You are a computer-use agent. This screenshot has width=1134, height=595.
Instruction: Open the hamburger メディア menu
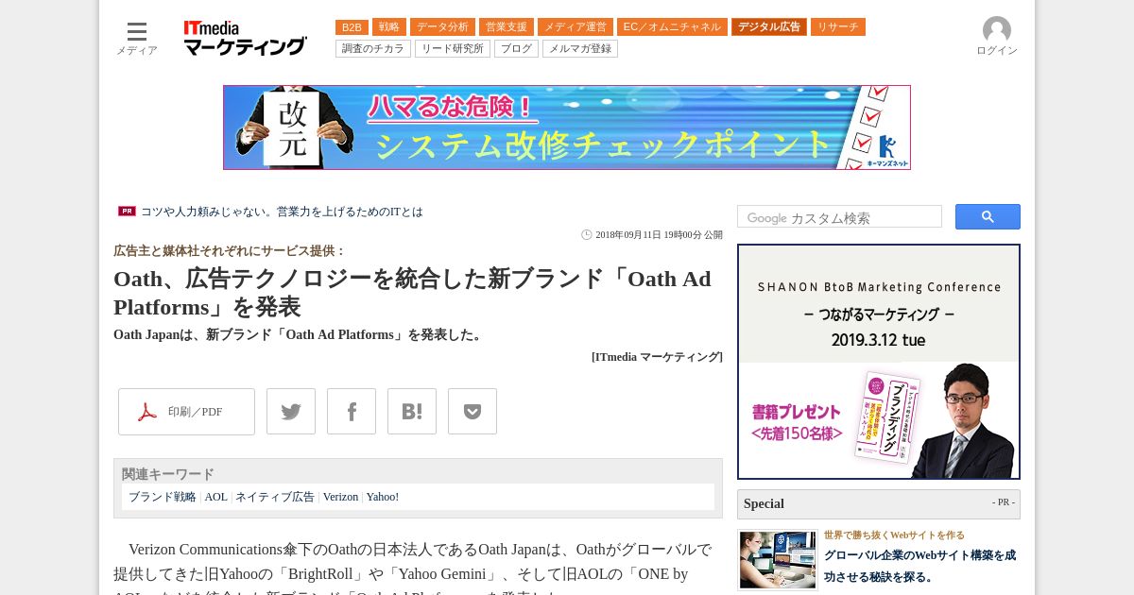point(137,39)
